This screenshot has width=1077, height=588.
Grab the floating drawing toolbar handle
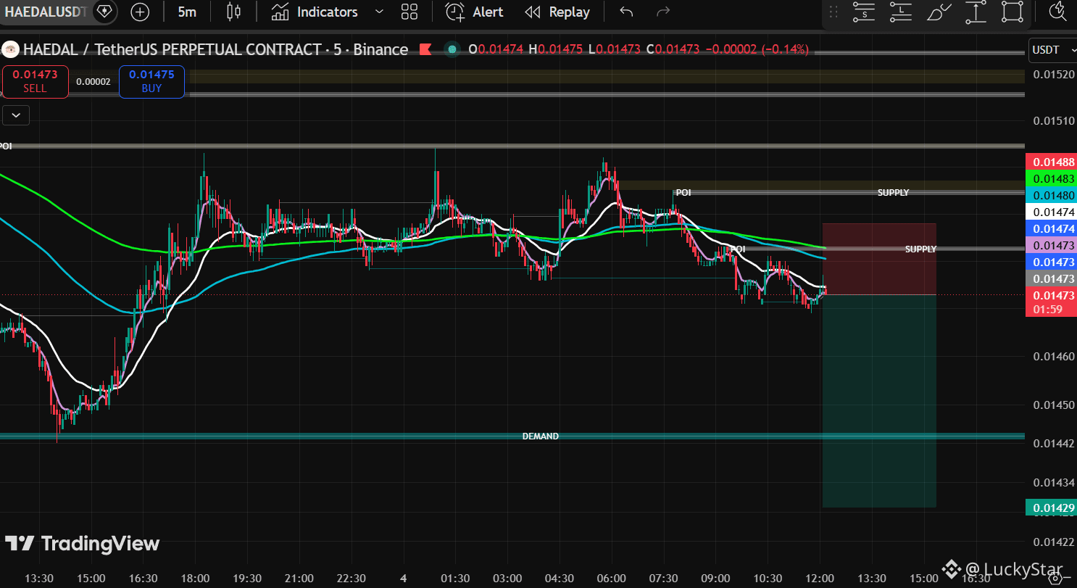pos(833,12)
